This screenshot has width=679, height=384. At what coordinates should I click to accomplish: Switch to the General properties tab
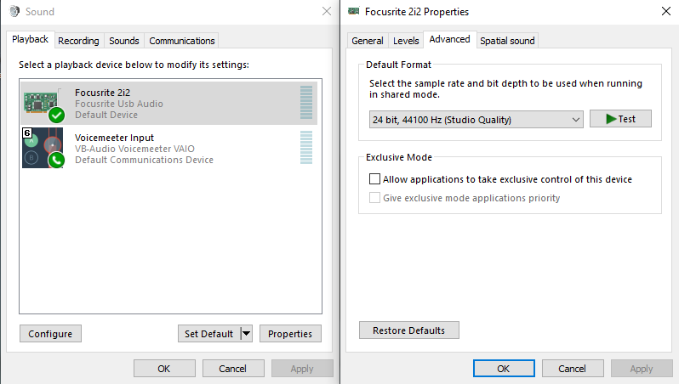click(x=368, y=41)
